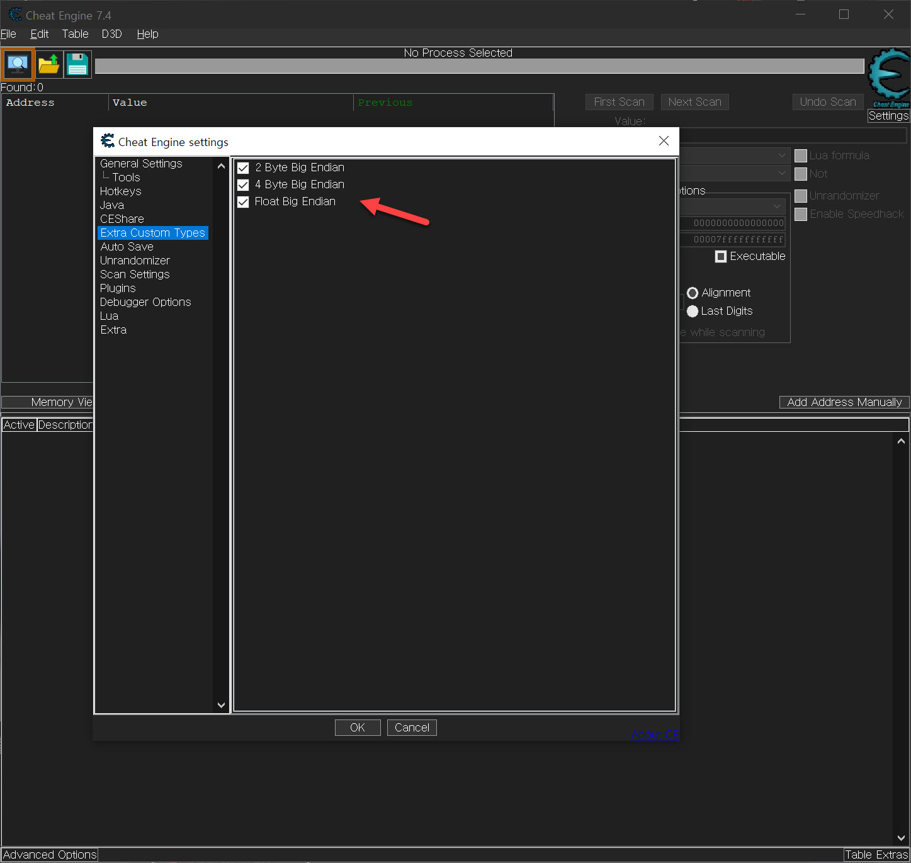
Task: Click Add Address Manually button
Action: point(844,402)
